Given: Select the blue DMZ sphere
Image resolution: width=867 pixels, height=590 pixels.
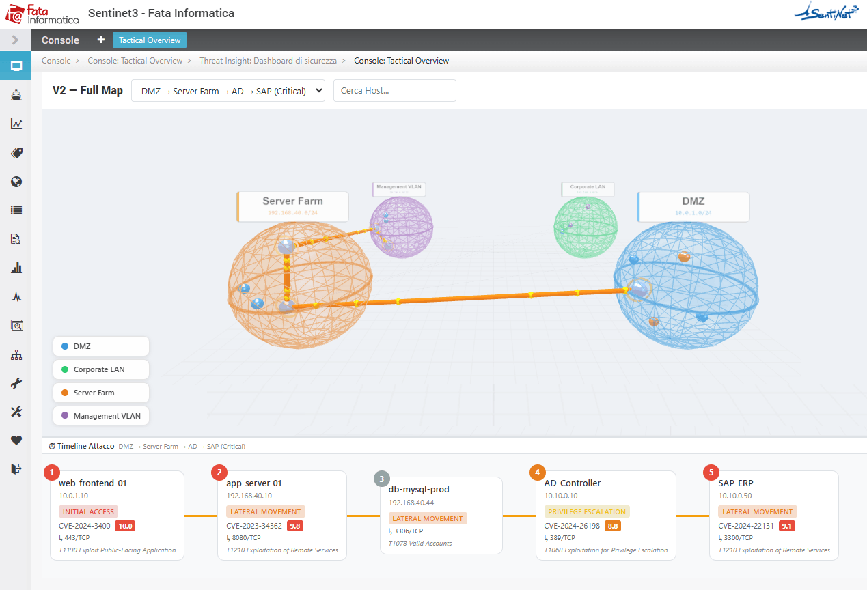Looking at the screenshot, I should (x=686, y=284).
